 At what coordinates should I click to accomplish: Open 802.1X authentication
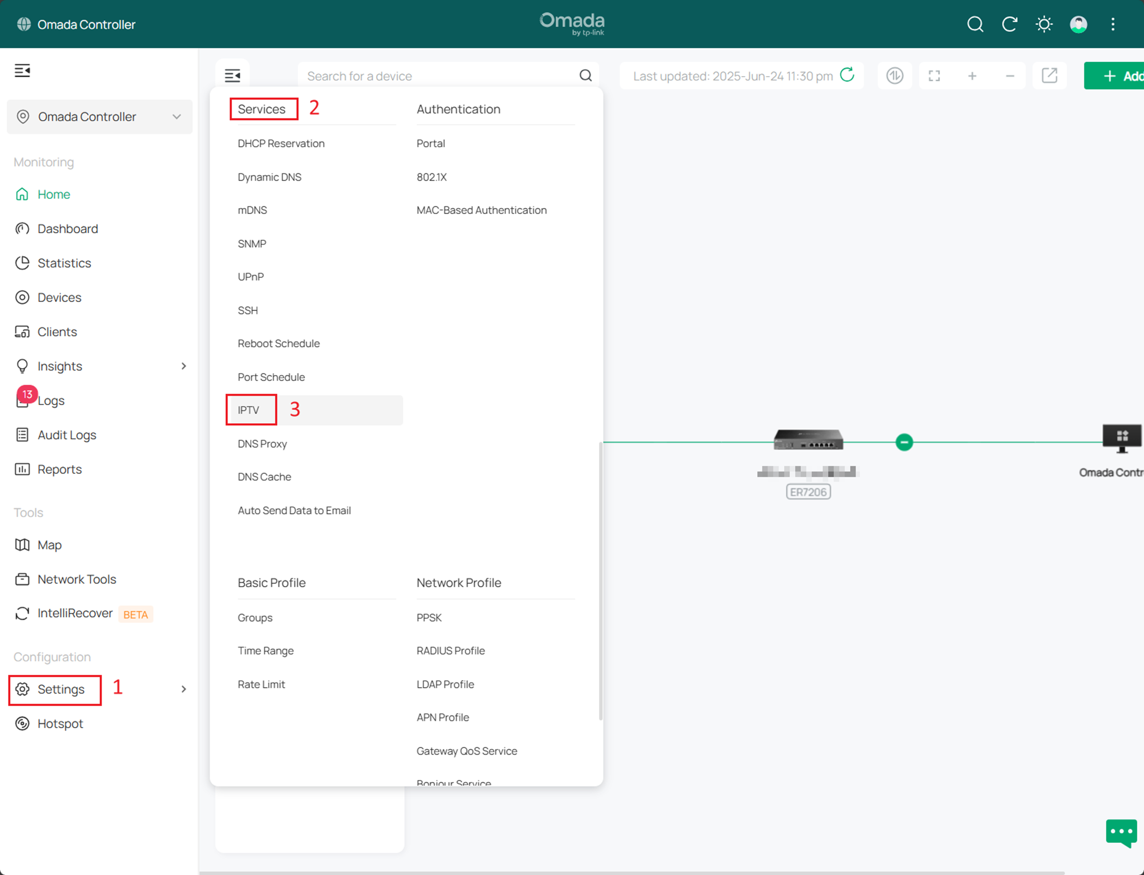432,177
